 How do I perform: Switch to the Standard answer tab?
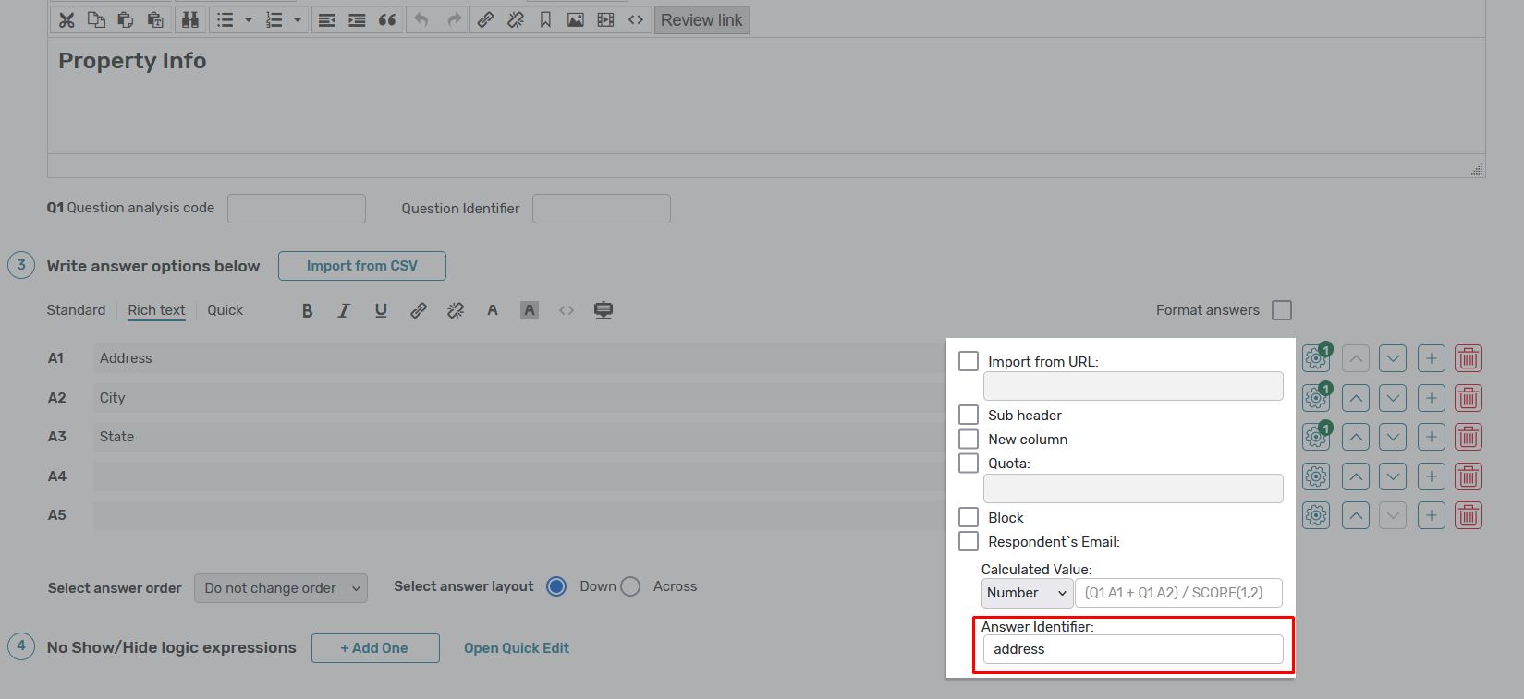[x=76, y=310]
